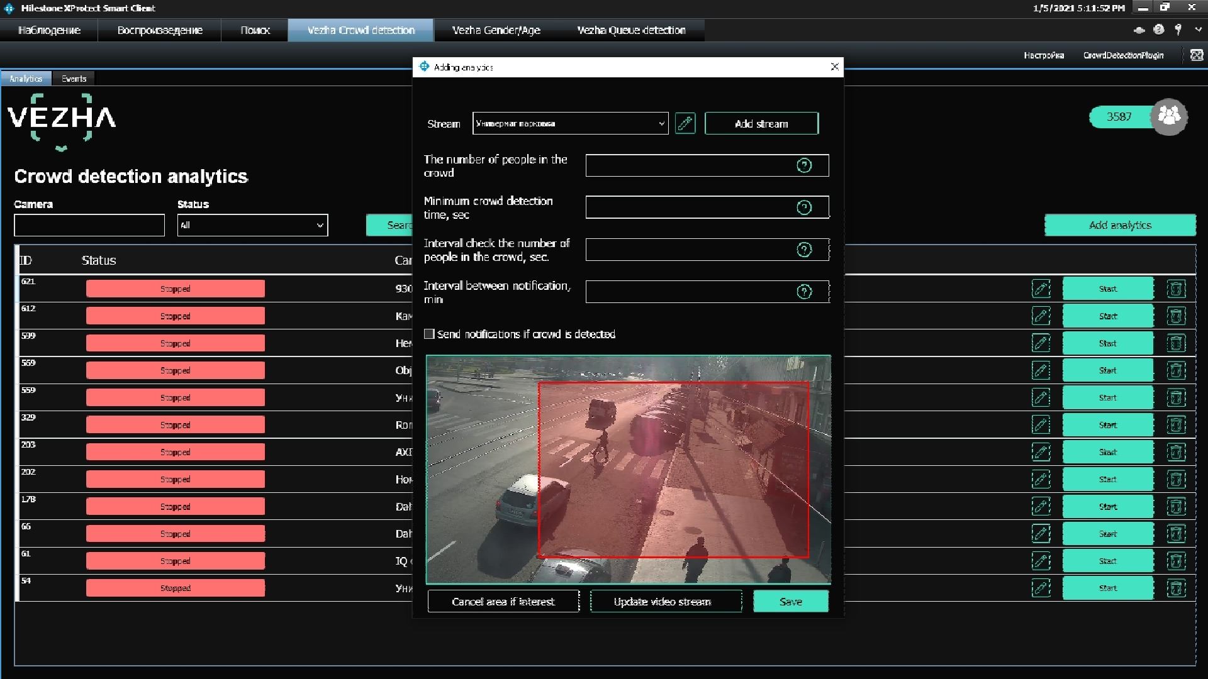
Task: Open the Status filter dropdown
Action: [252, 225]
